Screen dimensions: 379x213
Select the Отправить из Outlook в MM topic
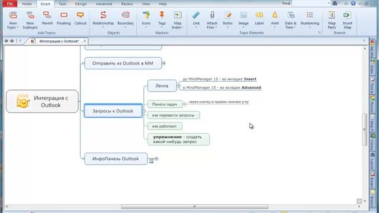(x=123, y=63)
